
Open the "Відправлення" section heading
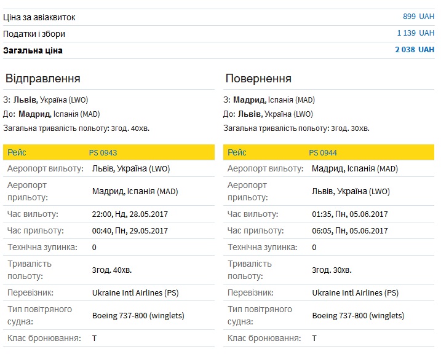(x=42, y=79)
